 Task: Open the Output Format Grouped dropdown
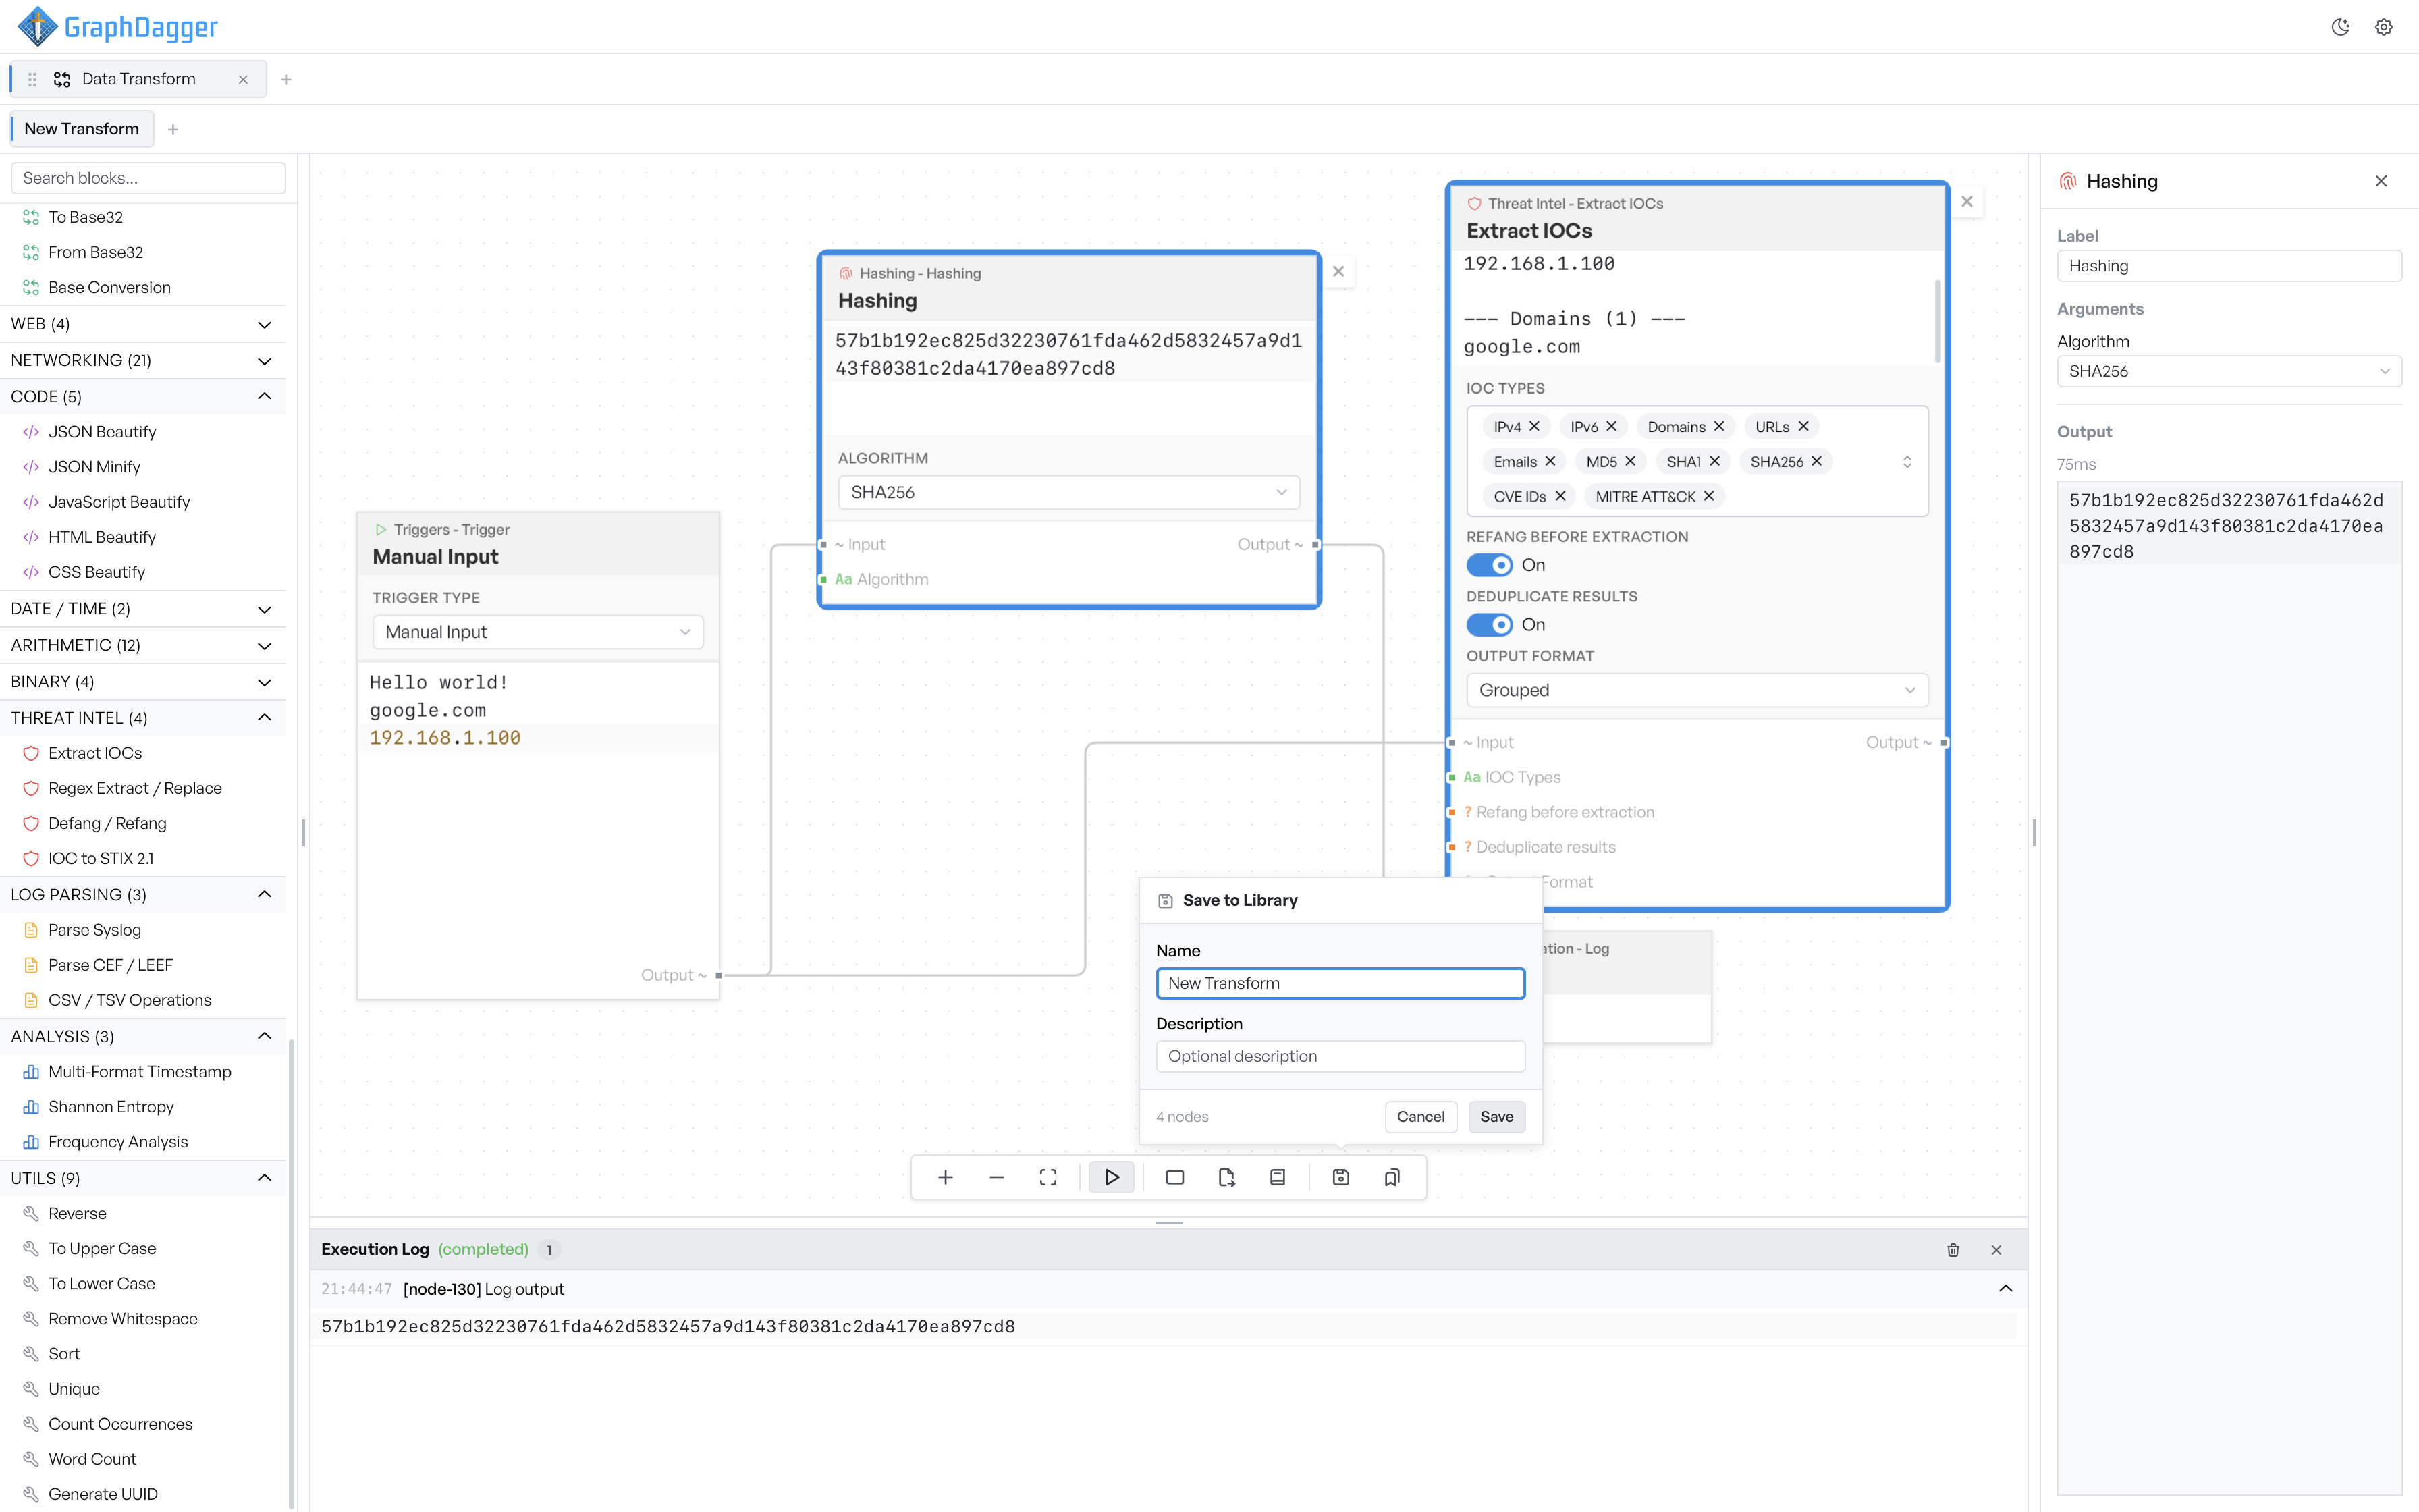click(x=1696, y=690)
